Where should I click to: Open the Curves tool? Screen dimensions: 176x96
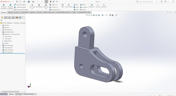[x=98, y=6]
